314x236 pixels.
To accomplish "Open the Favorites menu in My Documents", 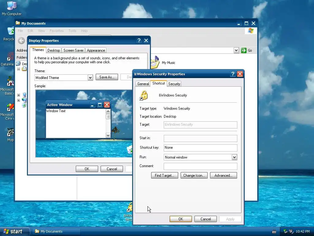I will [56, 31].
